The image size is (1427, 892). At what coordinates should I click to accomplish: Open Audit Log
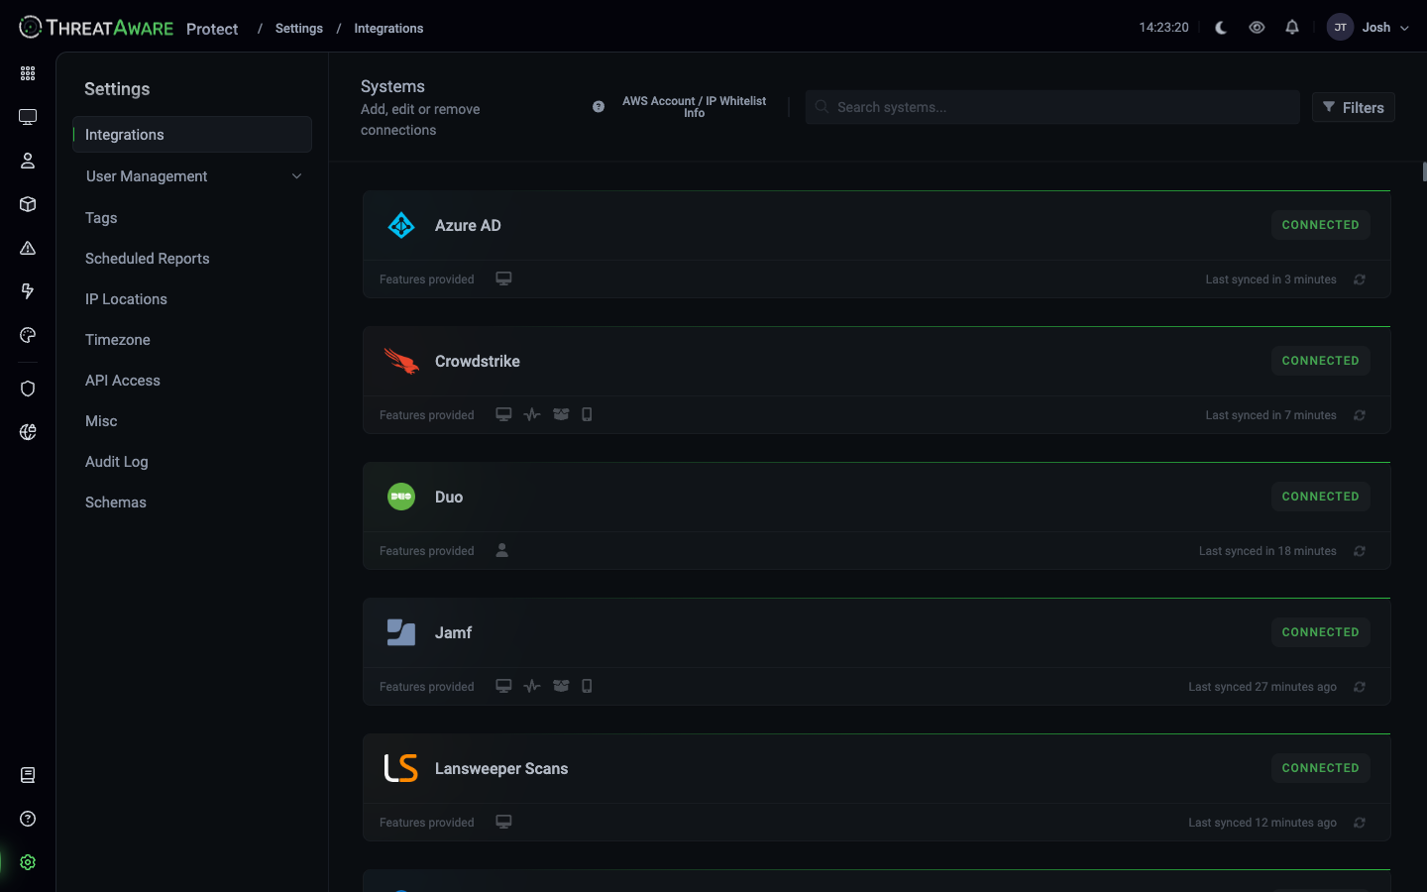coord(117,462)
